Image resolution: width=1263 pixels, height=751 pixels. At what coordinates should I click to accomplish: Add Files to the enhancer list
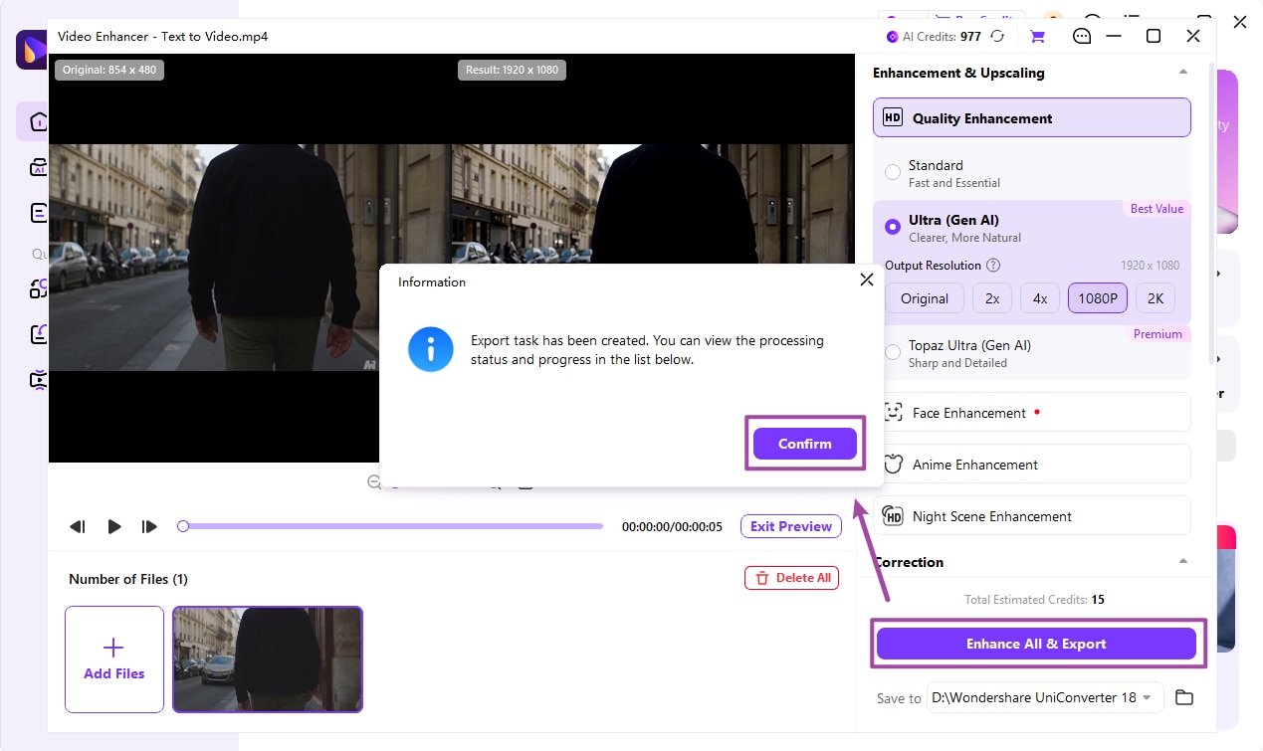tap(114, 659)
